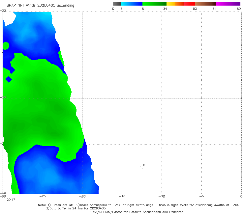Click the '80' label under the color bar
Viewport: 244px width, 214px height.
pyautogui.click(x=239, y=9)
